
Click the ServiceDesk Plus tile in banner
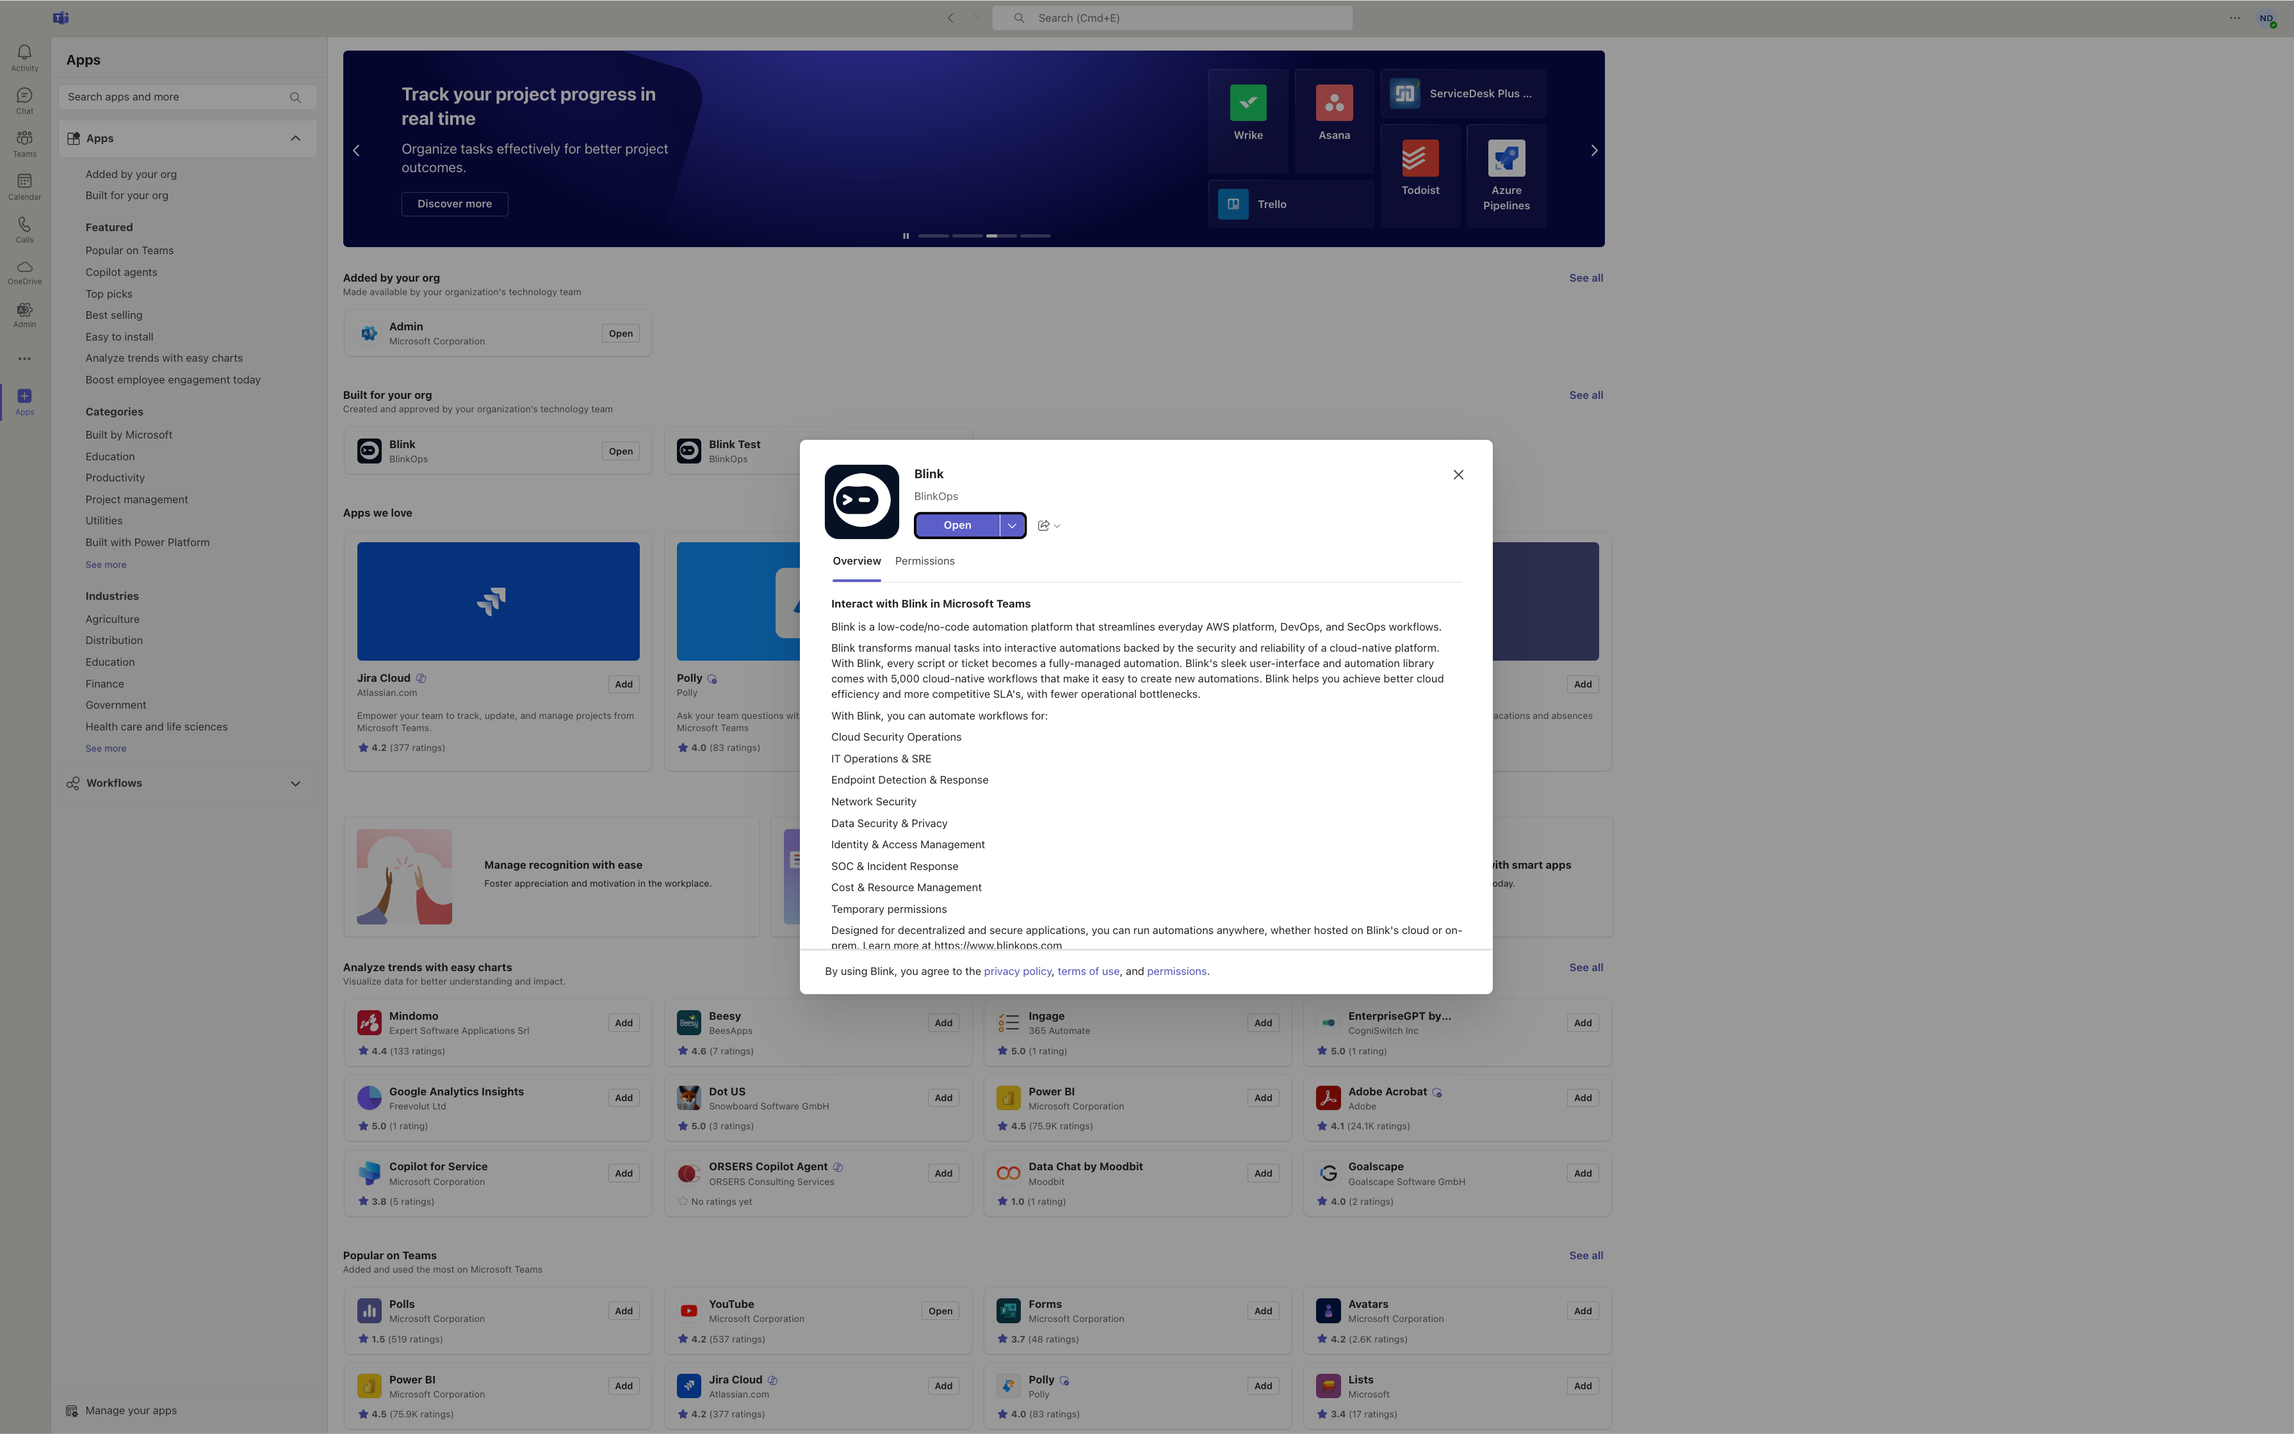point(1463,93)
